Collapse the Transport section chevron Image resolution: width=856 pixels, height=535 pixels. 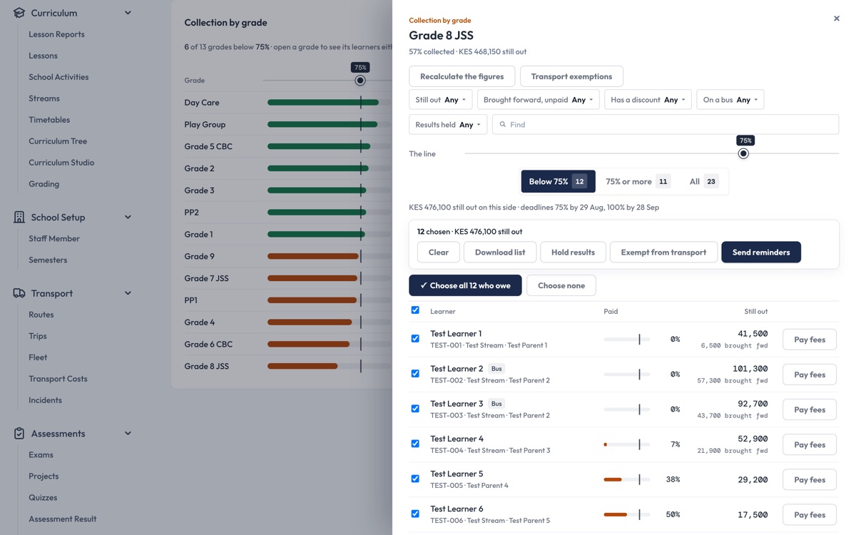(x=128, y=293)
